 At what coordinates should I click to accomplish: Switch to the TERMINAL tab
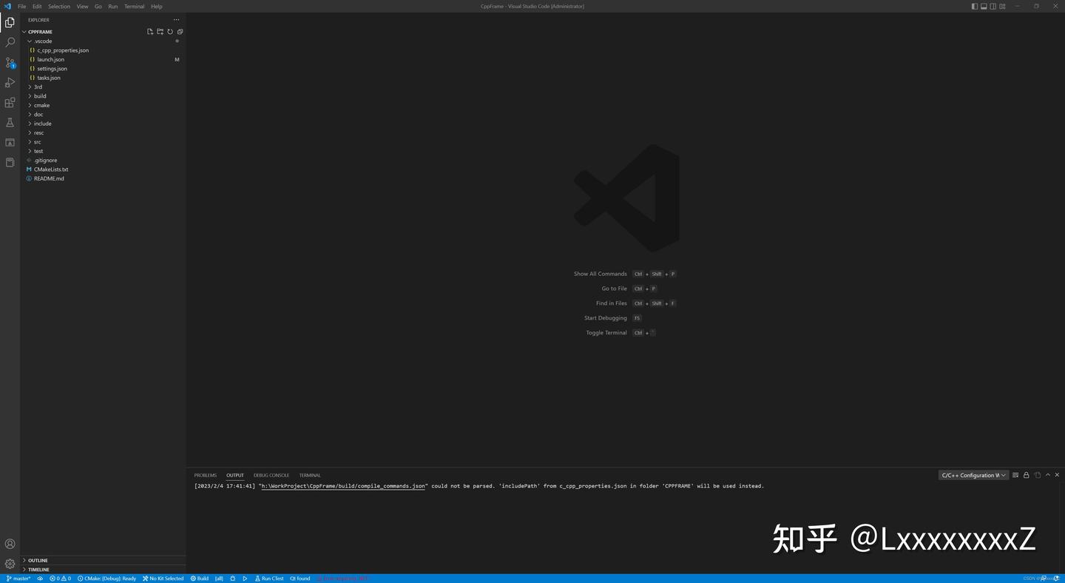[309, 475]
